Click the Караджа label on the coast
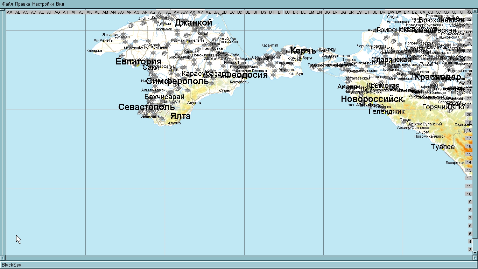Image resolution: width=478 pixels, height=269 pixels. [x=94, y=50]
